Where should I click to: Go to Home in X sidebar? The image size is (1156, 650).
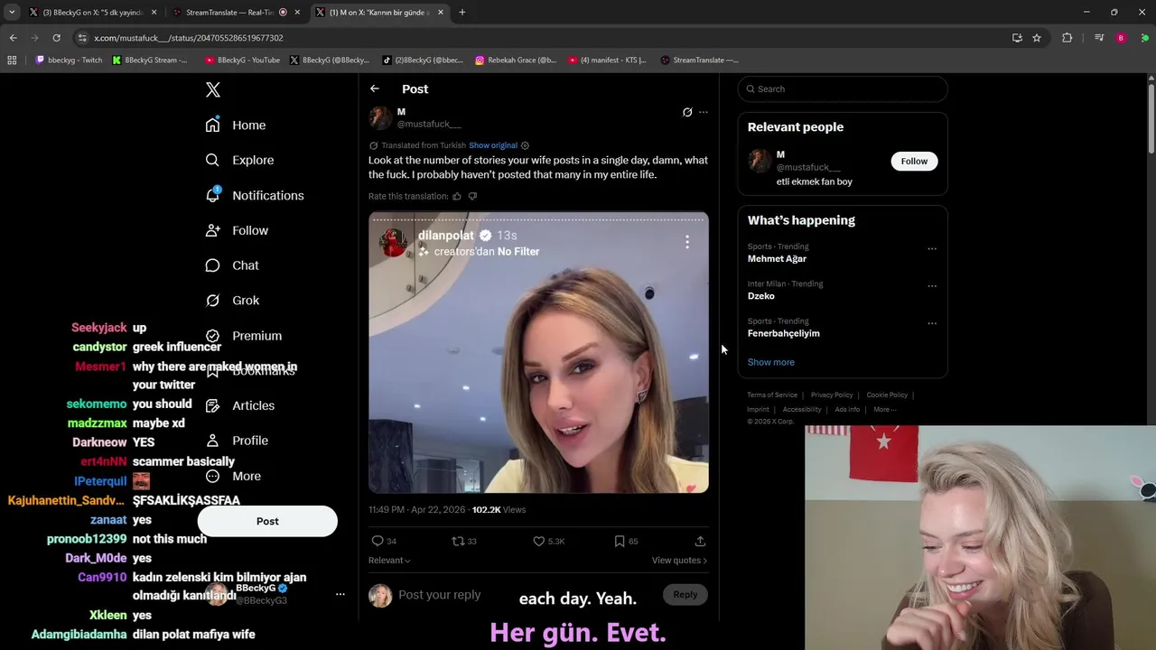236,125
